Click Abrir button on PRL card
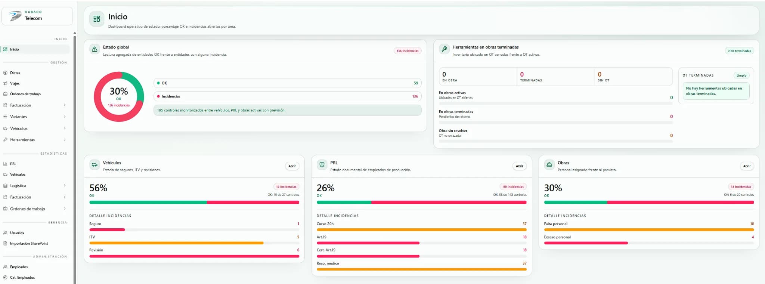This screenshot has width=765, height=284. (520, 166)
